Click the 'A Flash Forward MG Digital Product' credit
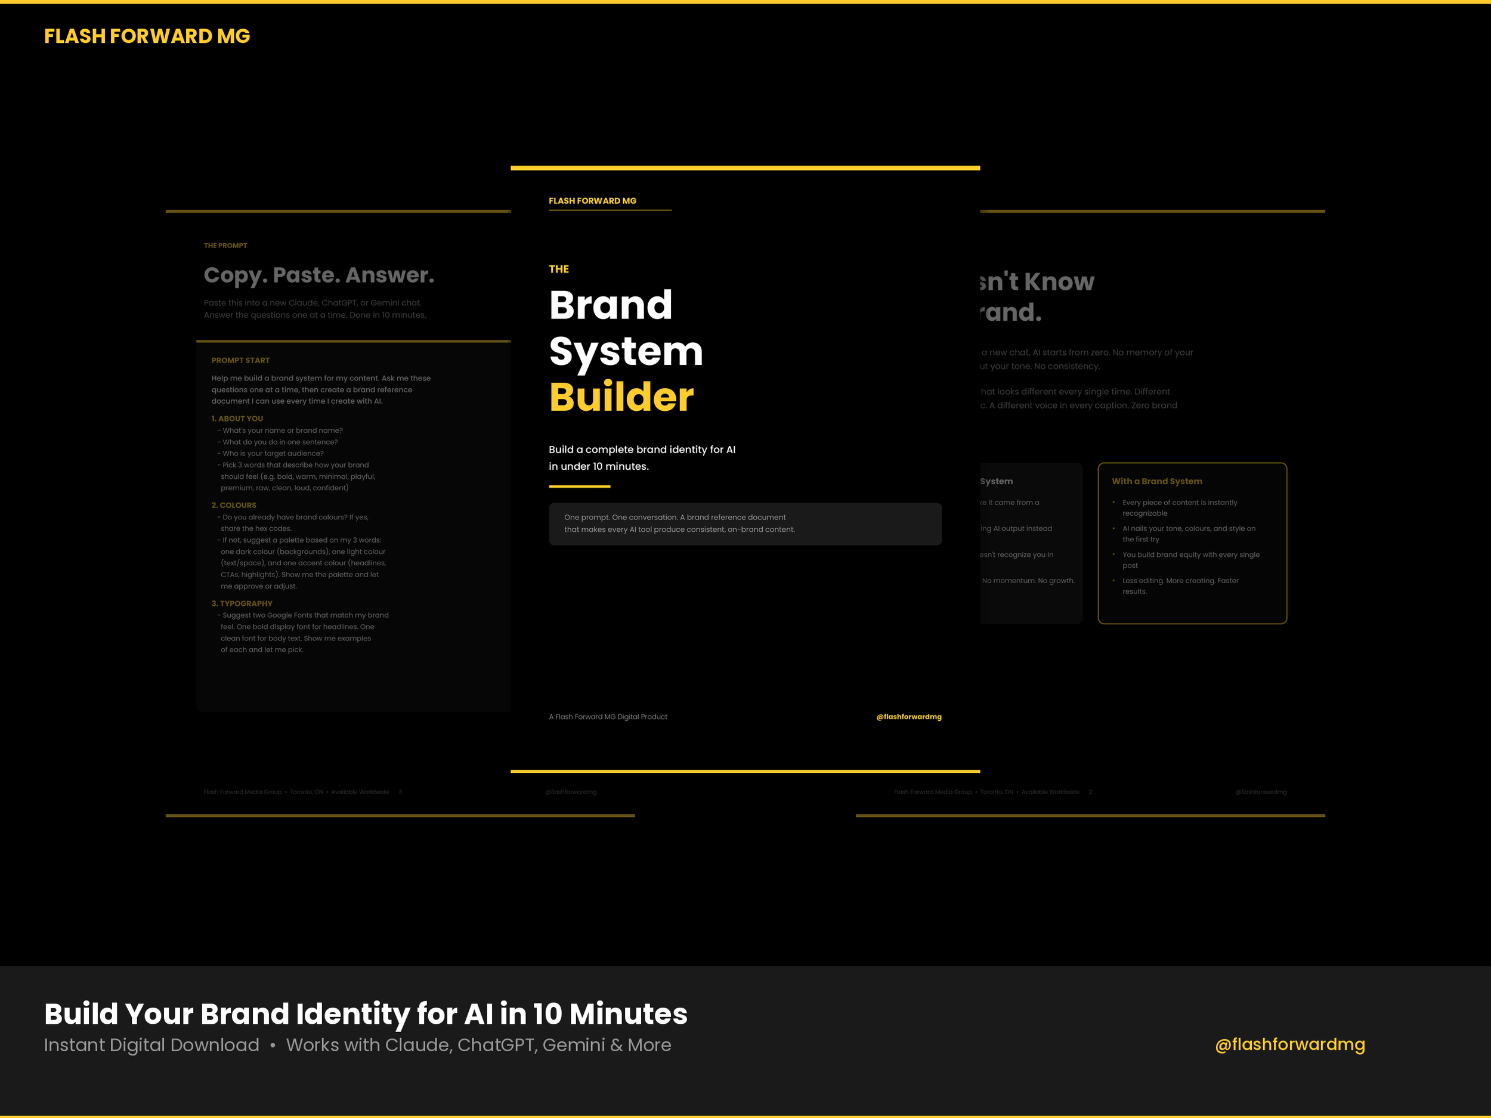This screenshot has width=1491, height=1118. point(607,716)
